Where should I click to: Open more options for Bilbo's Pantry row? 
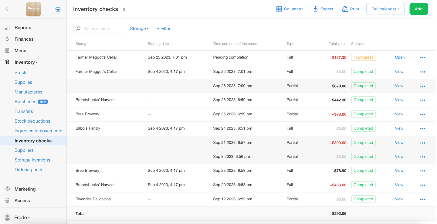[x=423, y=129]
